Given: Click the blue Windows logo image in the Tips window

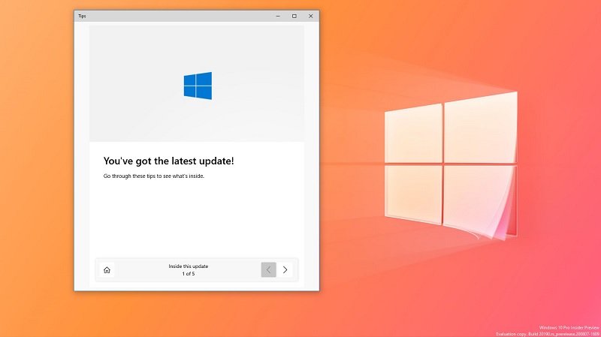Looking at the screenshot, I should [x=198, y=86].
